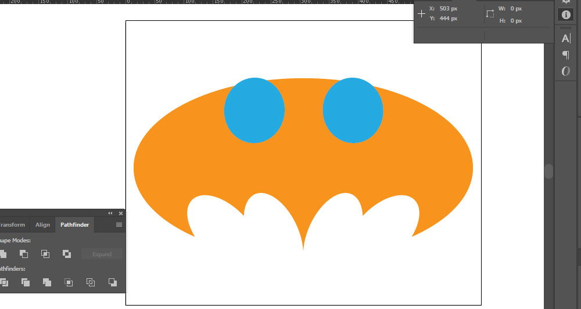Apply Intersect shape mode
This screenshot has width=581, height=309.
pyautogui.click(x=45, y=254)
